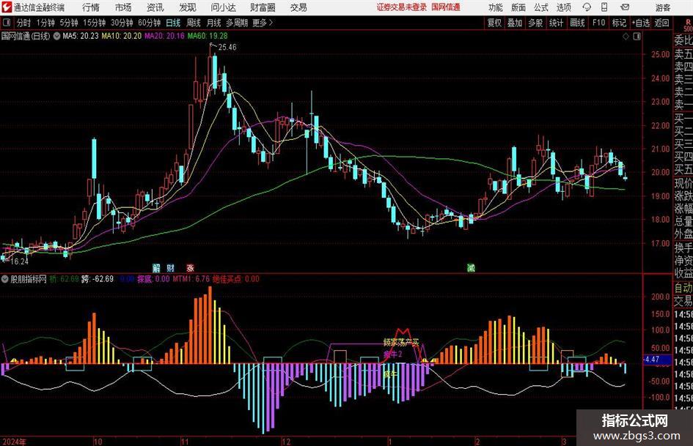693x446 pixels.
Task: Click the 减 event marker below chart
Action: (471, 267)
